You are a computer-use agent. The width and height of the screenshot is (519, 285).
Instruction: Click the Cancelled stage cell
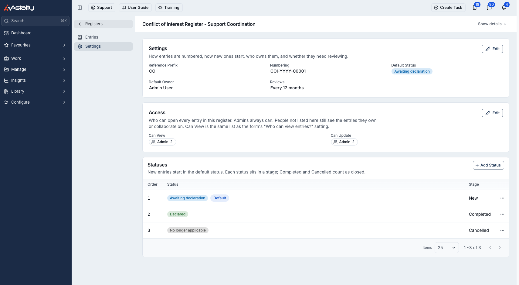tap(479, 230)
